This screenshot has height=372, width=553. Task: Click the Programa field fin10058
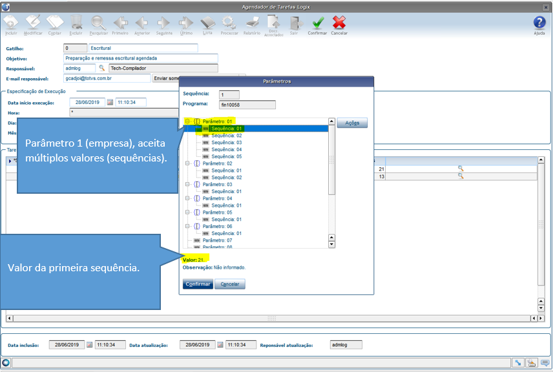click(x=247, y=105)
